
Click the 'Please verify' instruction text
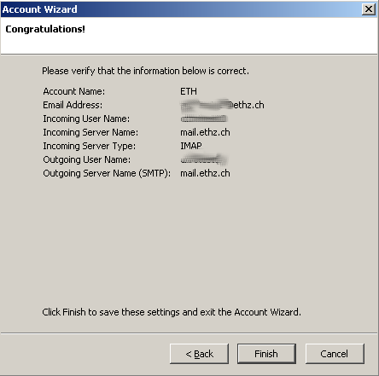pyautogui.click(x=145, y=71)
